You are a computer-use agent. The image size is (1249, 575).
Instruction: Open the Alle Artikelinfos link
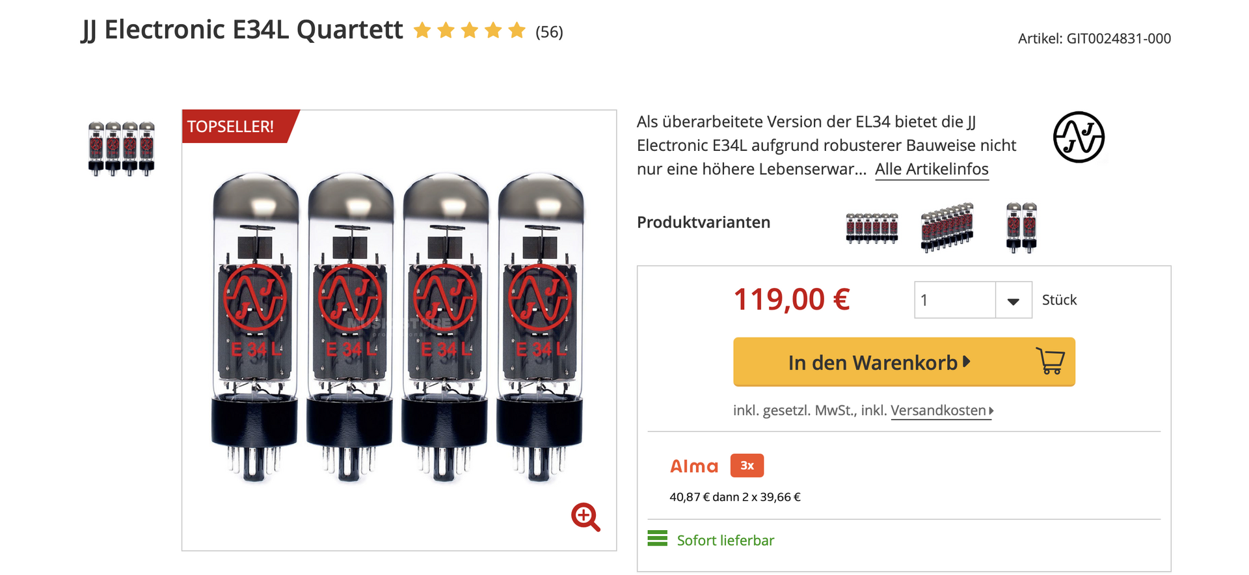932,169
